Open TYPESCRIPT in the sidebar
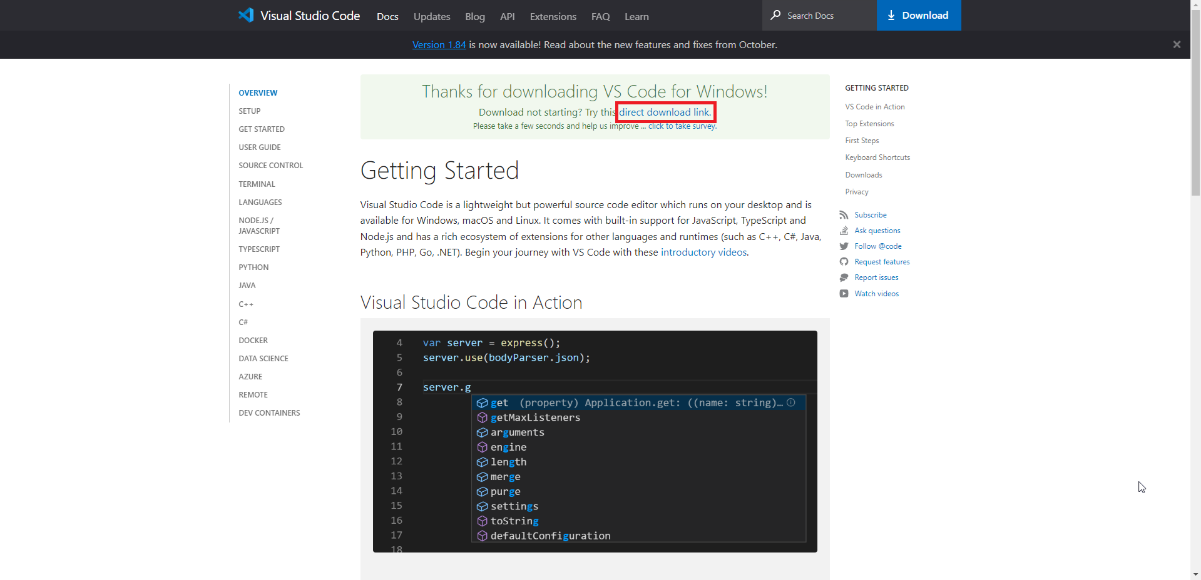1201x580 pixels. point(259,249)
